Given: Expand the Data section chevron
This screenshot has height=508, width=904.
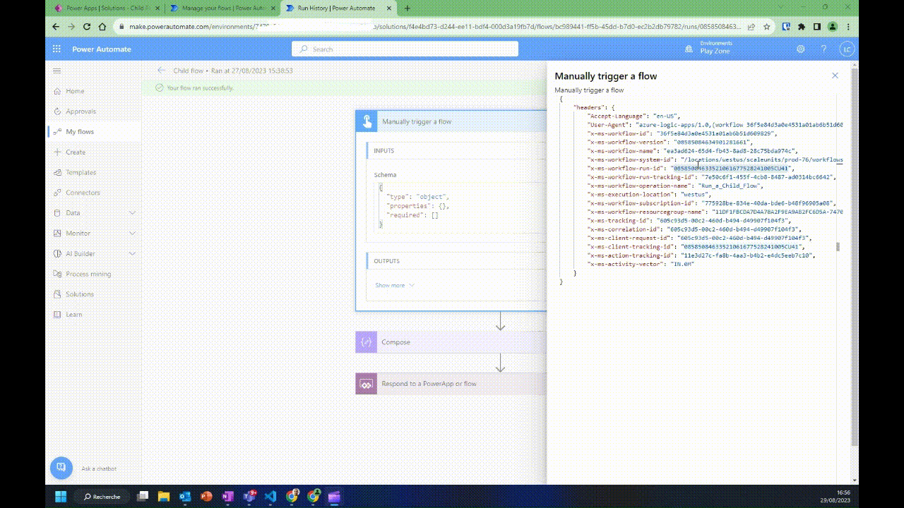Looking at the screenshot, I should click(132, 213).
